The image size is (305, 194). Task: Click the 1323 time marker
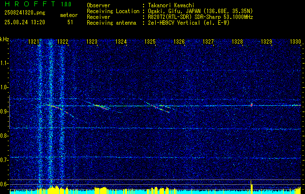pyautogui.click(x=92, y=42)
